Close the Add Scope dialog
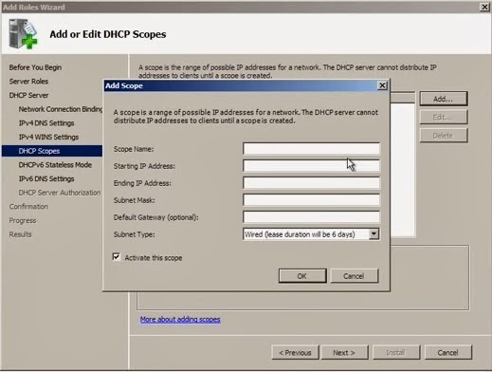 point(382,85)
